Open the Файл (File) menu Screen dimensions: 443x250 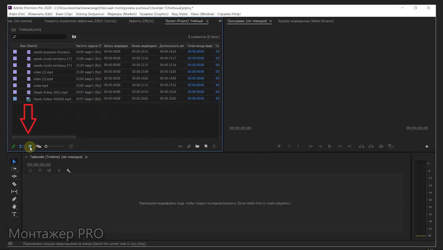pyautogui.click(x=17, y=14)
